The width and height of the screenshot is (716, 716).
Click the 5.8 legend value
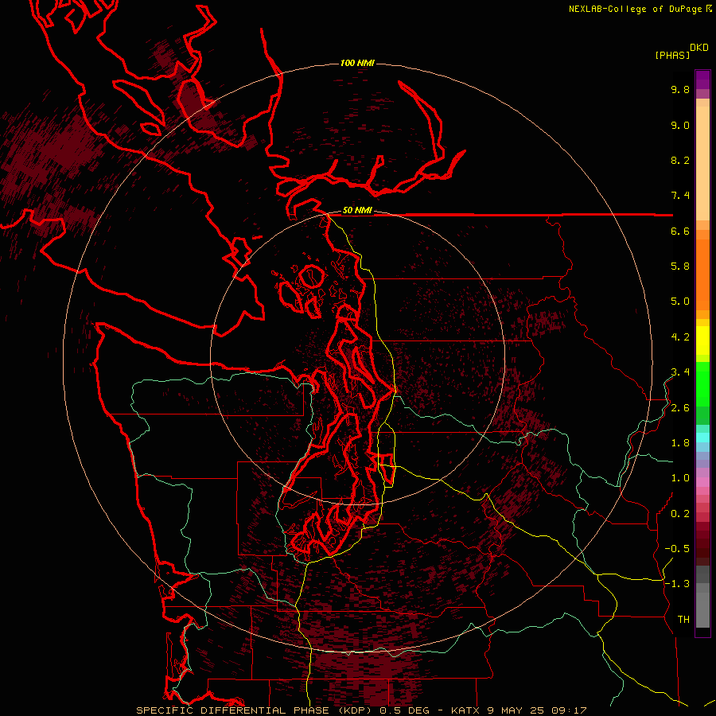pos(680,267)
